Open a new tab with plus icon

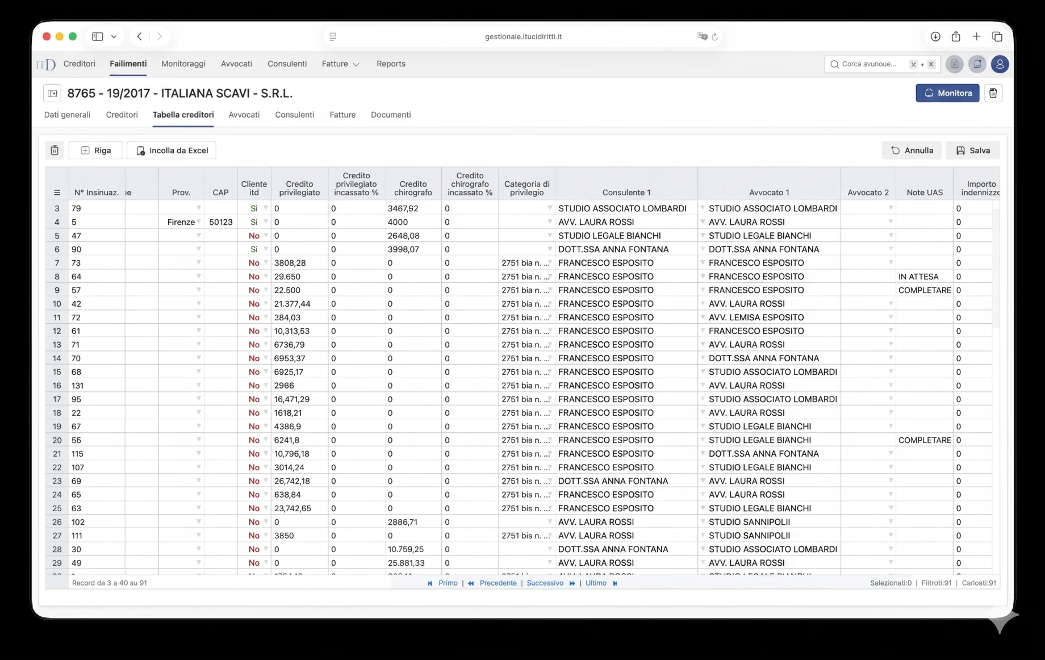click(976, 36)
